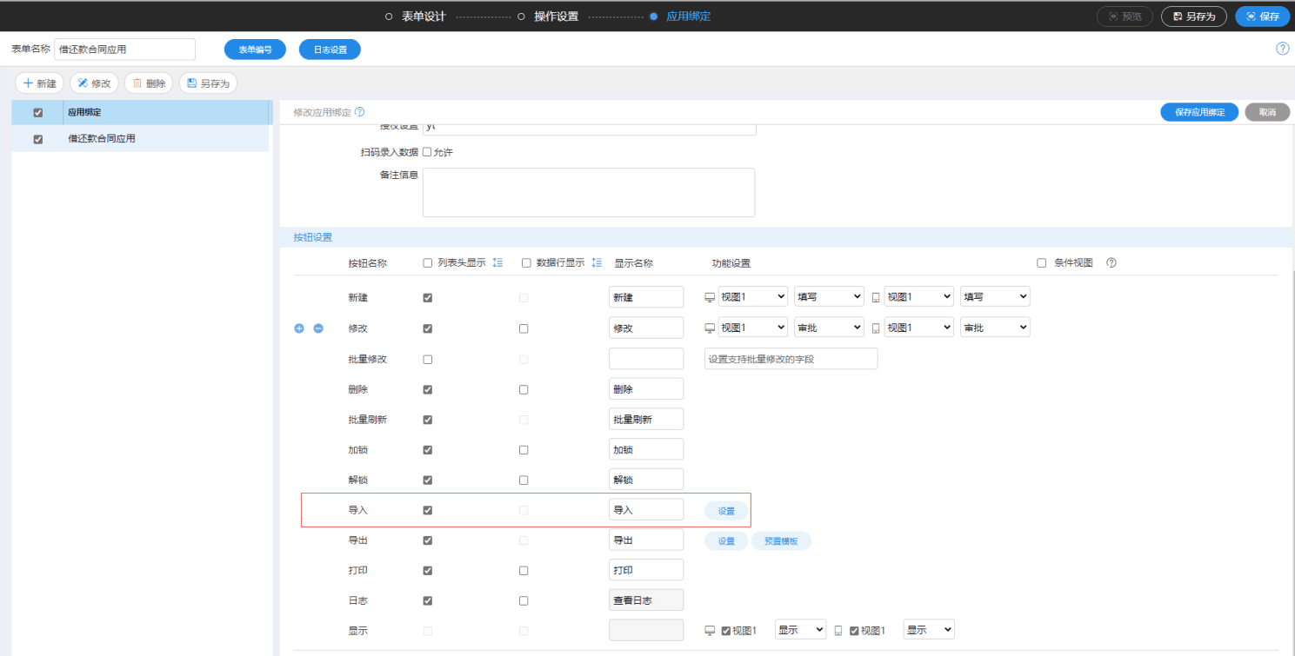Click the 保存应用绑定 button

pos(1199,112)
